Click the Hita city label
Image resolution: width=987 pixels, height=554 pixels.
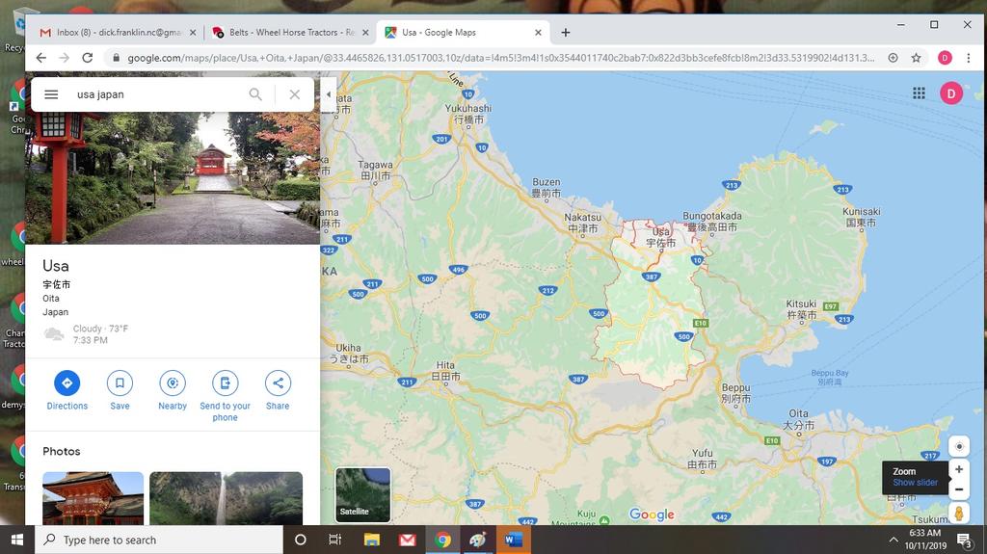[445, 371]
